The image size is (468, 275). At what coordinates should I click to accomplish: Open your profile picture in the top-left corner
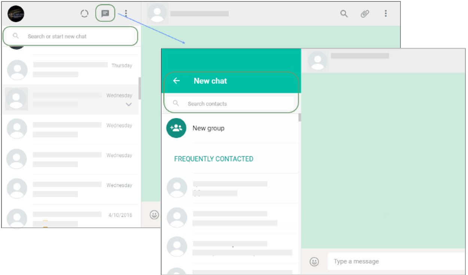[x=16, y=13]
